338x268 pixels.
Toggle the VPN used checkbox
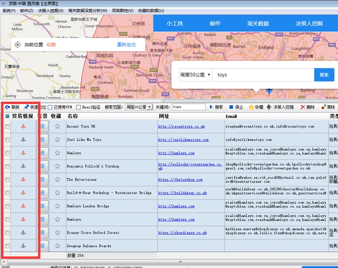coord(50,107)
